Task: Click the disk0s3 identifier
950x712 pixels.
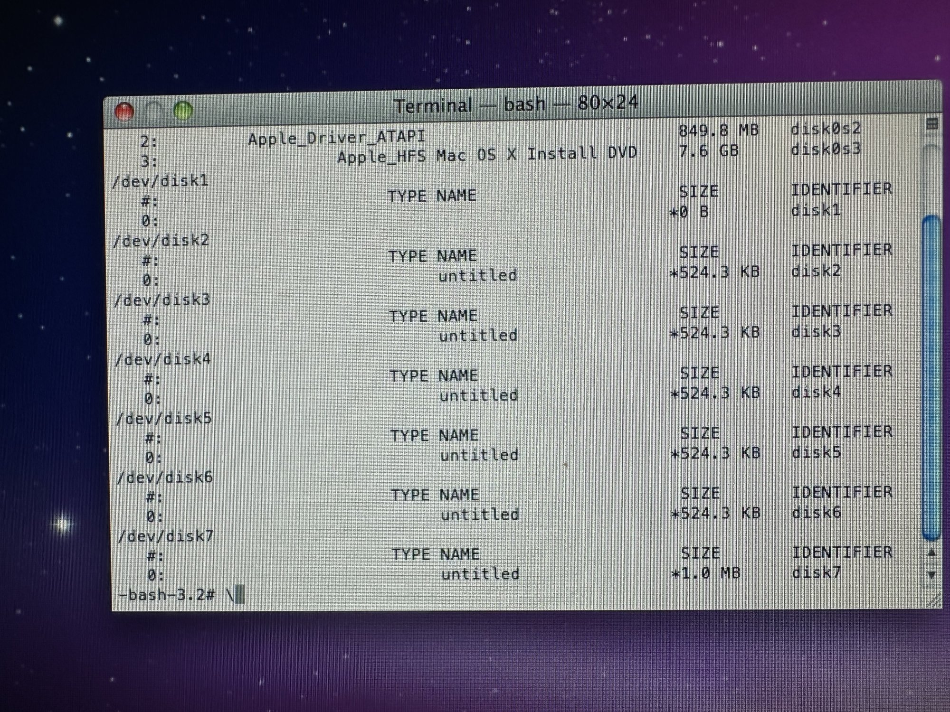Action: tap(826, 150)
